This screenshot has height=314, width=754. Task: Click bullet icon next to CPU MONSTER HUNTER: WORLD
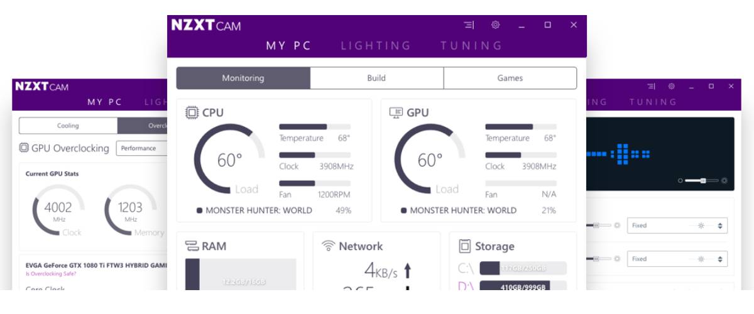(199, 210)
